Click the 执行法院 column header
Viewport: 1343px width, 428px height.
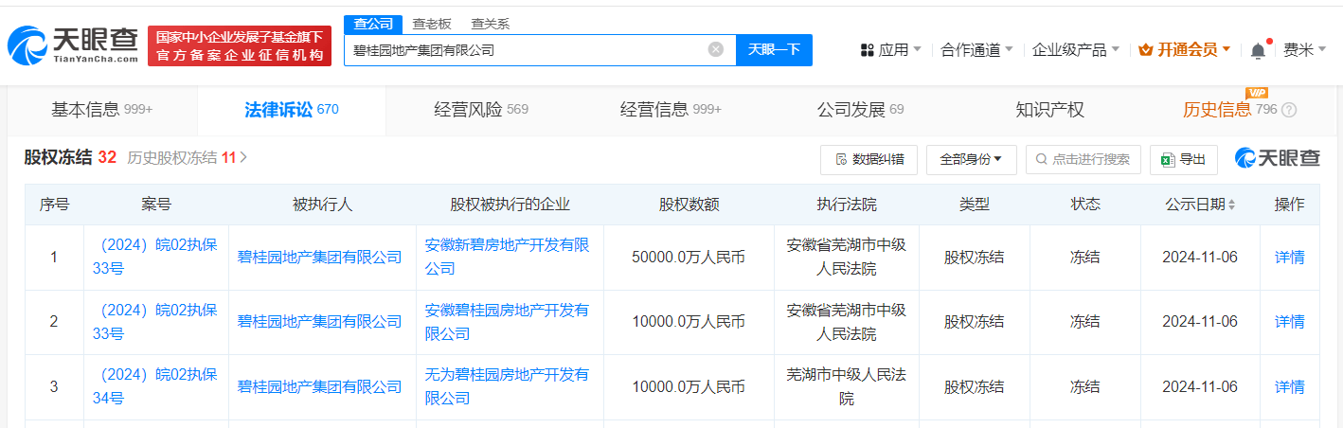(x=846, y=205)
